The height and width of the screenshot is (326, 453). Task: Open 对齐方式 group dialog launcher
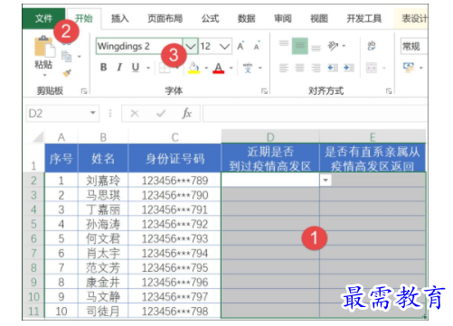389,91
